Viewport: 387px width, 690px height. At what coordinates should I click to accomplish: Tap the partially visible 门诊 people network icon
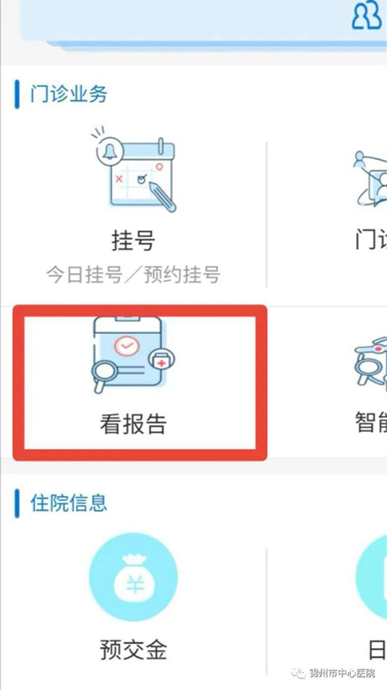click(x=370, y=178)
